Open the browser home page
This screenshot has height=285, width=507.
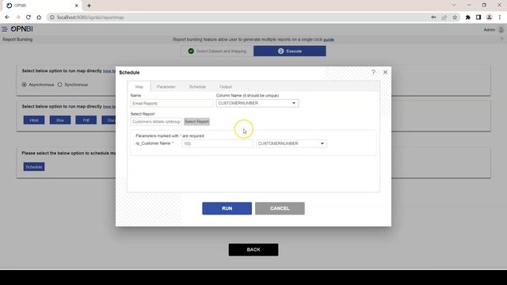[39, 17]
